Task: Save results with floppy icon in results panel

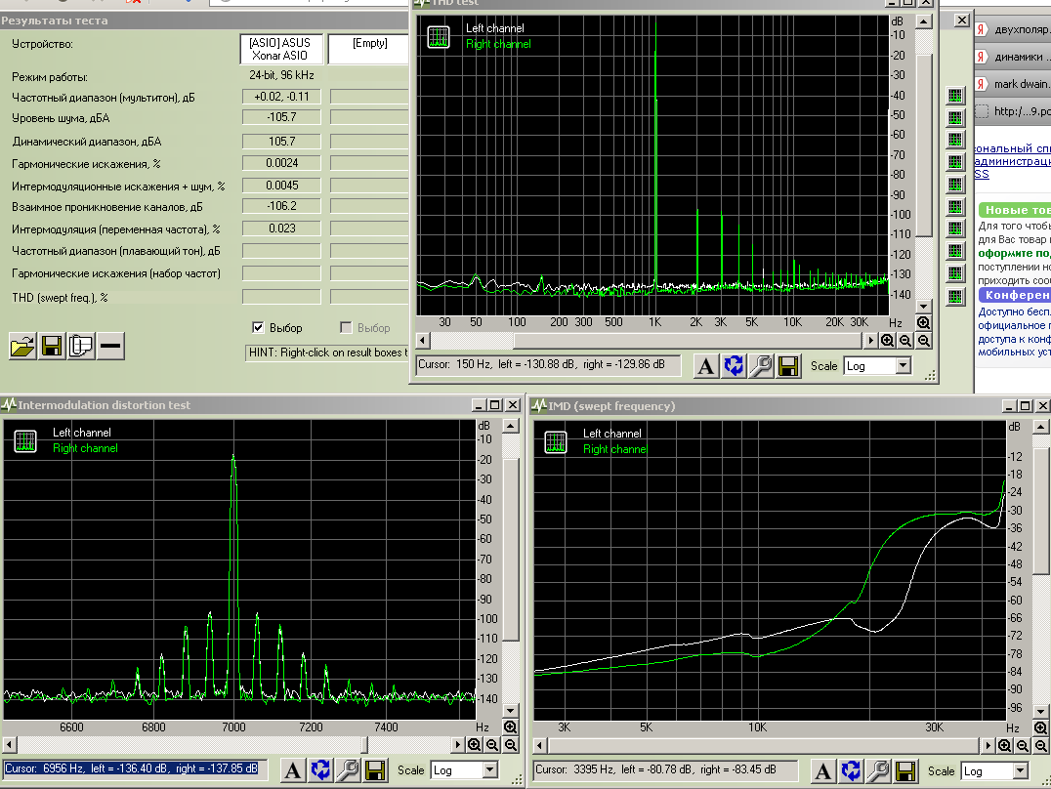Action: (52, 346)
